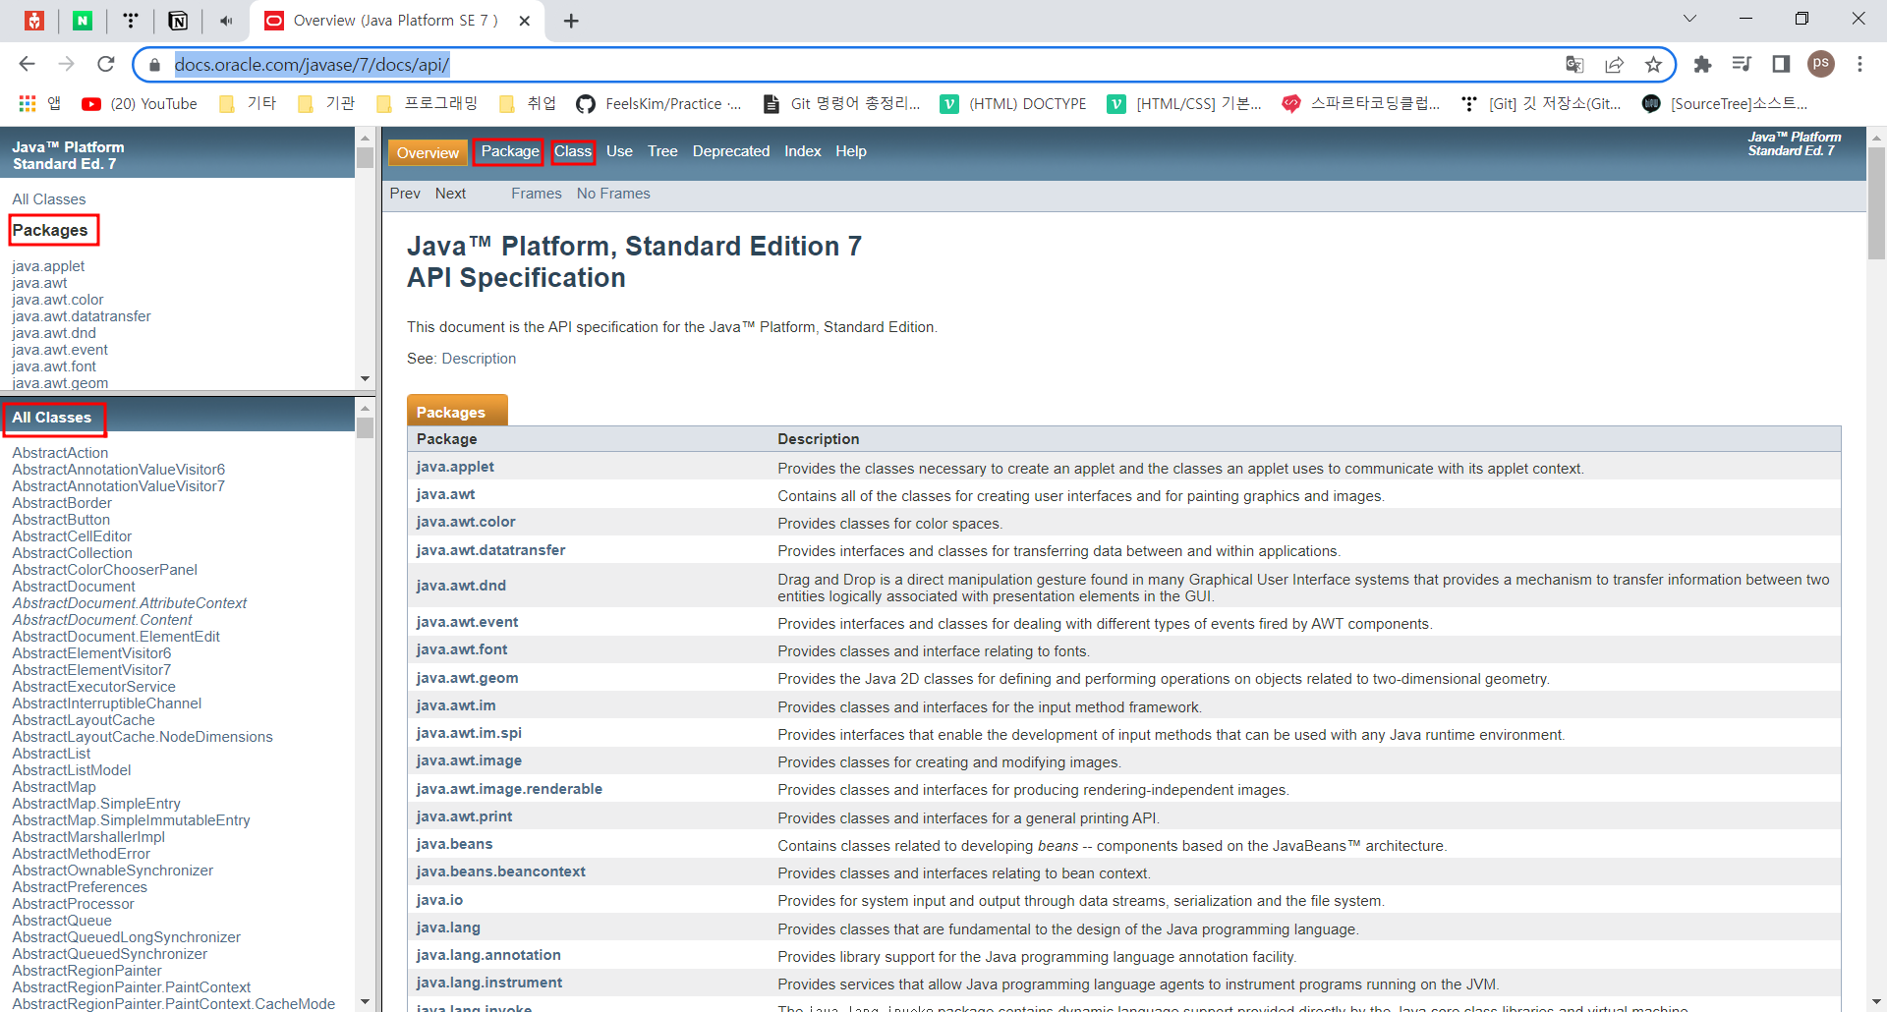
Task: Click packages frame scroll up arrow
Action: coord(365,137)
